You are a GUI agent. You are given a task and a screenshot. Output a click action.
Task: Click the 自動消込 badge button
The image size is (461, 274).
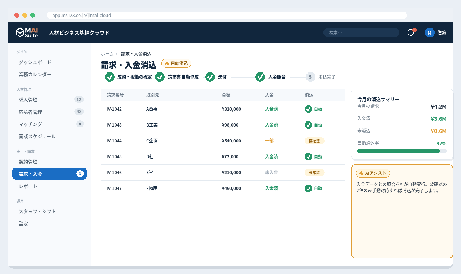point(176,63)
